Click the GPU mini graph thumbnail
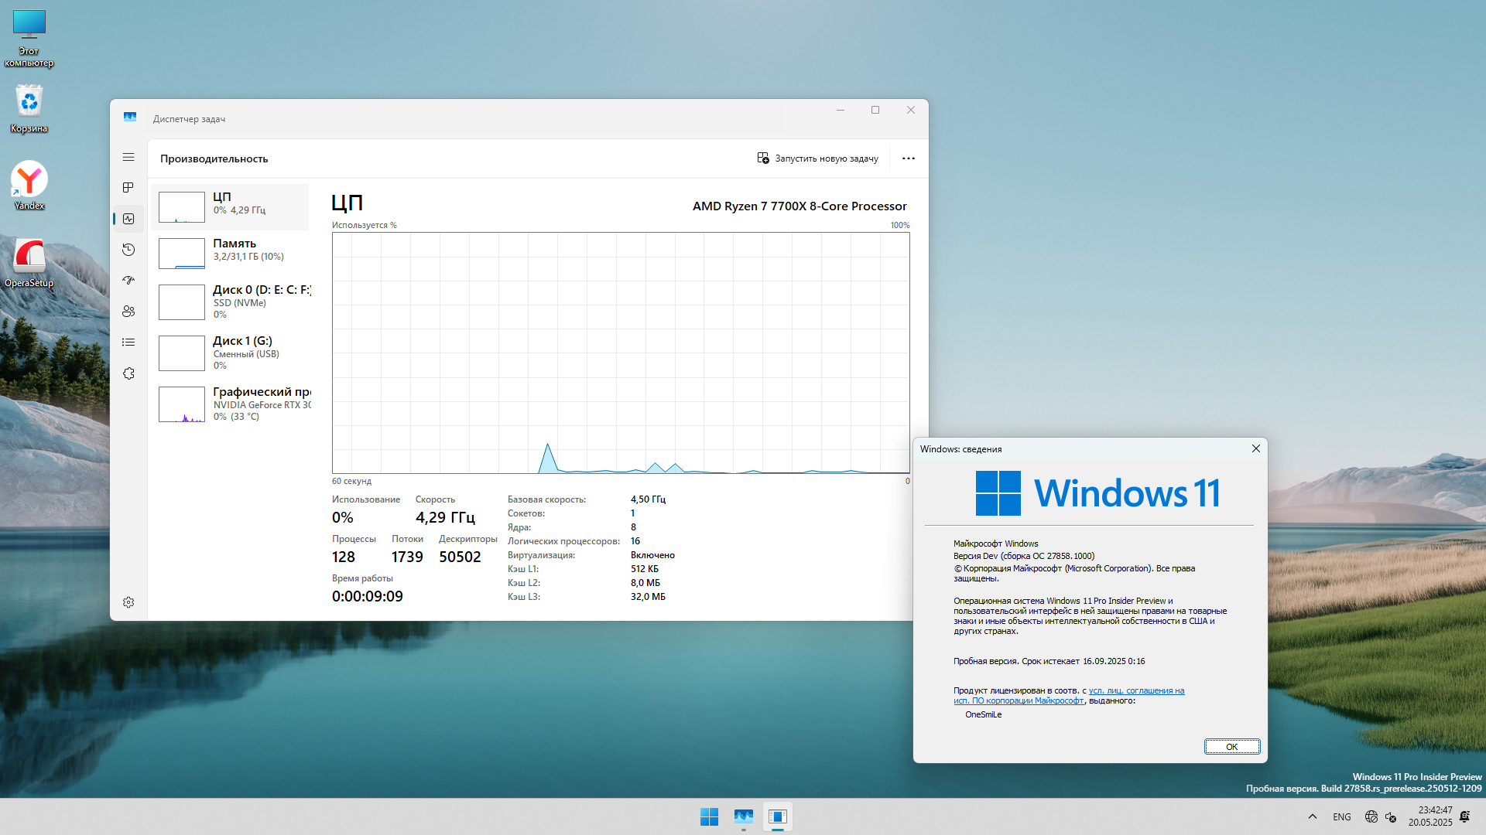Image resolution: width=1486 pixels, height=835 pixels. click(182, 404)
